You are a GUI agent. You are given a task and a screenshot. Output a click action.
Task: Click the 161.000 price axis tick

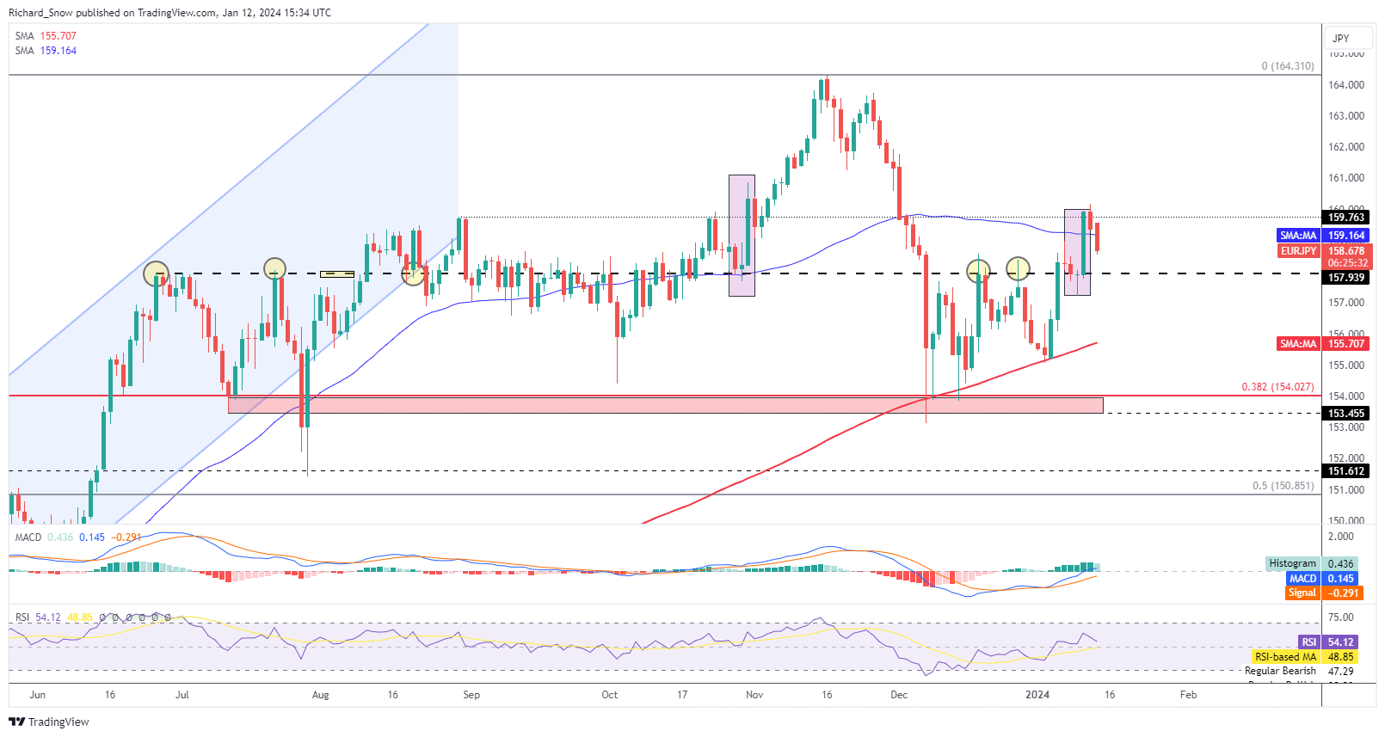[1346, 178]
